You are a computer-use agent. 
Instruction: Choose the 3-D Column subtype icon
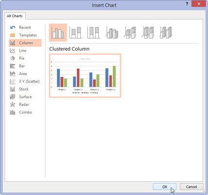click(x=166, y=33)
